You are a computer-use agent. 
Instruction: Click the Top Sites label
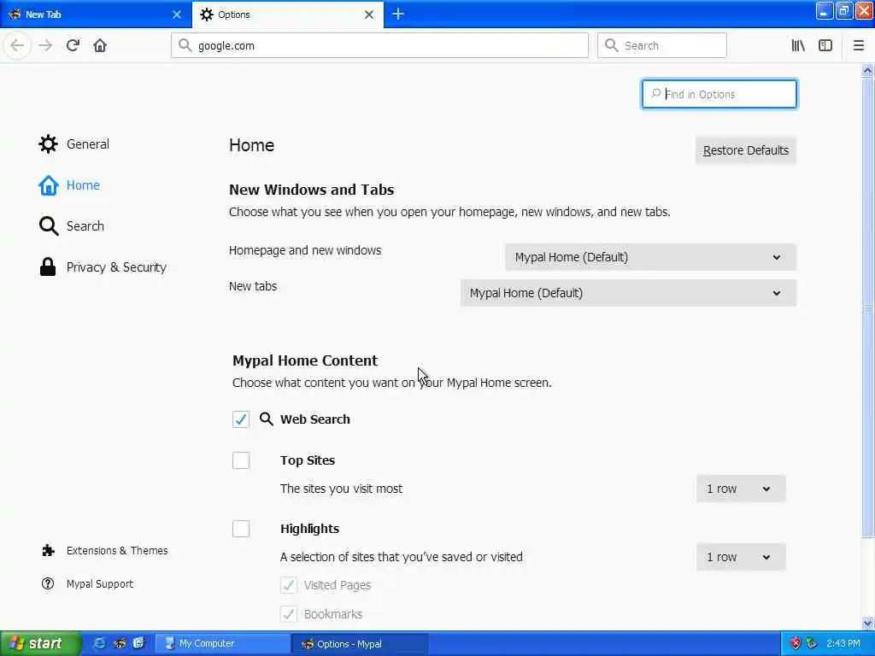308,460
